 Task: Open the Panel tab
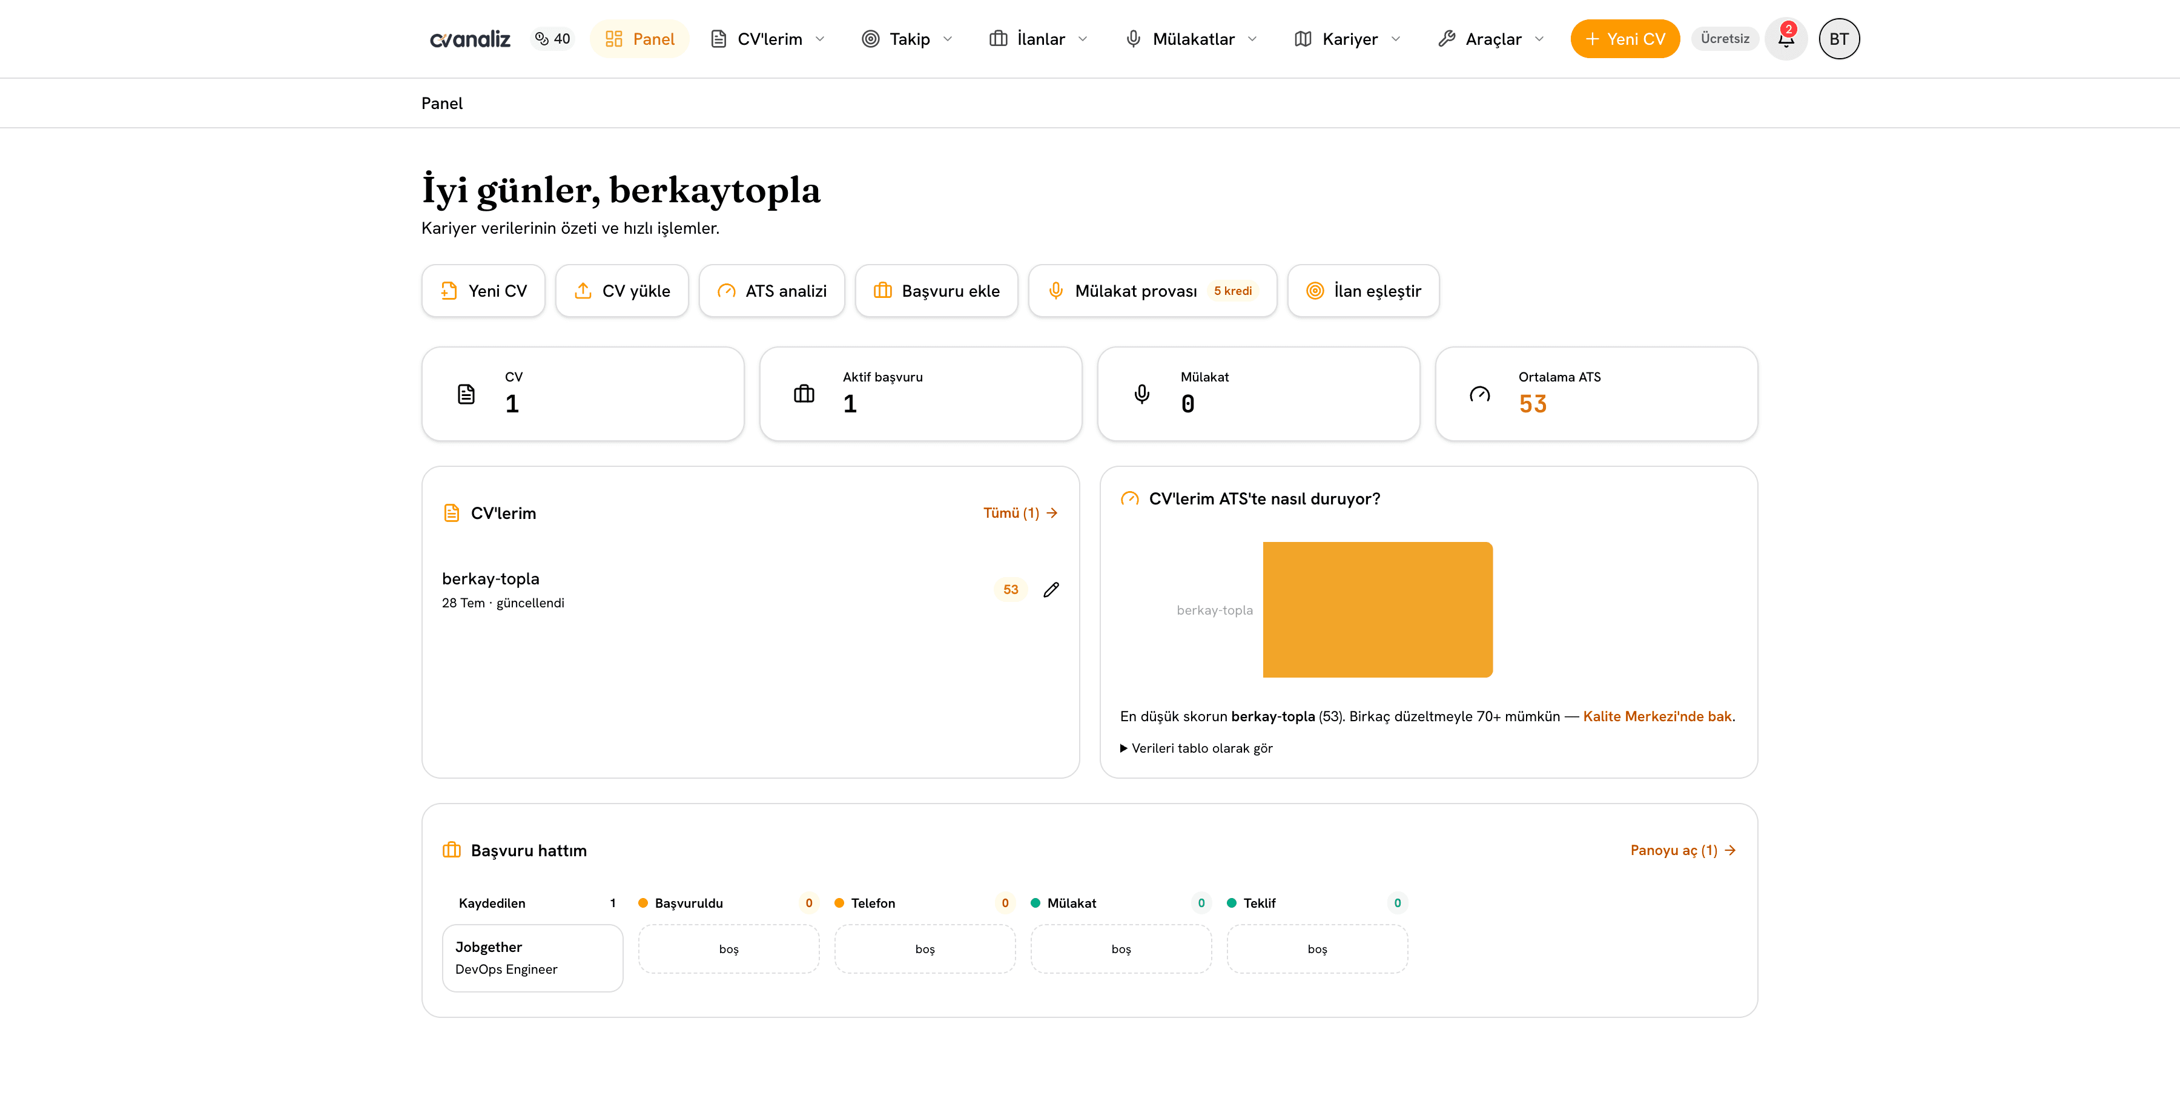pos(640,39)
